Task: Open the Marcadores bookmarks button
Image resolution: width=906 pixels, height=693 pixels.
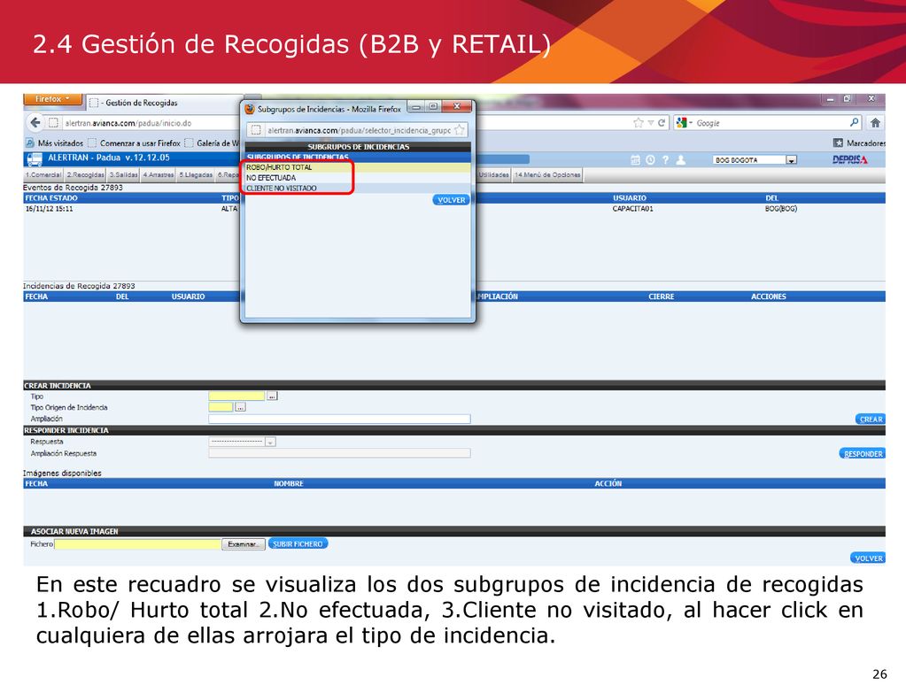Action: click(x=859, y=142)
